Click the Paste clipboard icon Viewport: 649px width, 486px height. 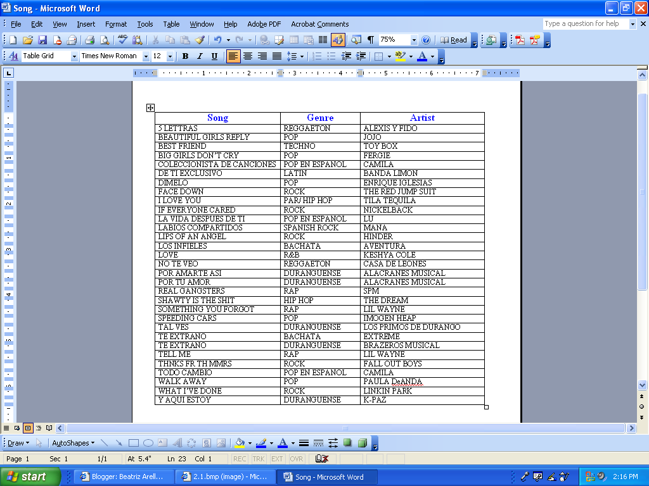[184, 40]
